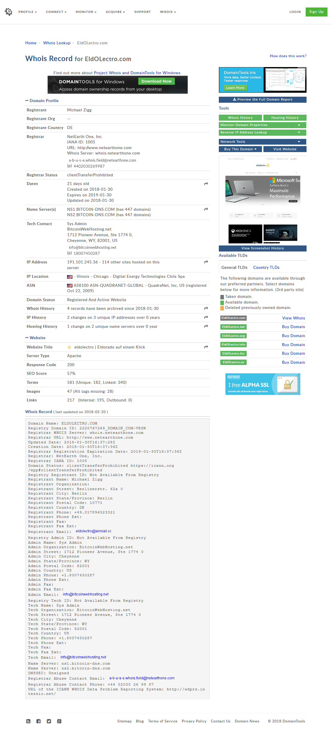Click Buy Domain for EldOLectro.biz

pos(294,354)
